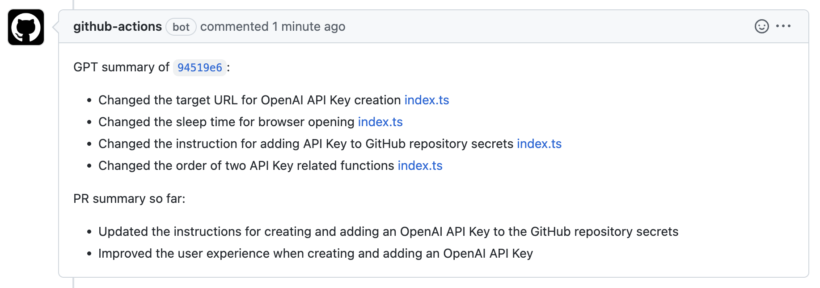820x288 pixels.
Task: Open index.ts link after 'browser opening'
Action: pos(380,122)
